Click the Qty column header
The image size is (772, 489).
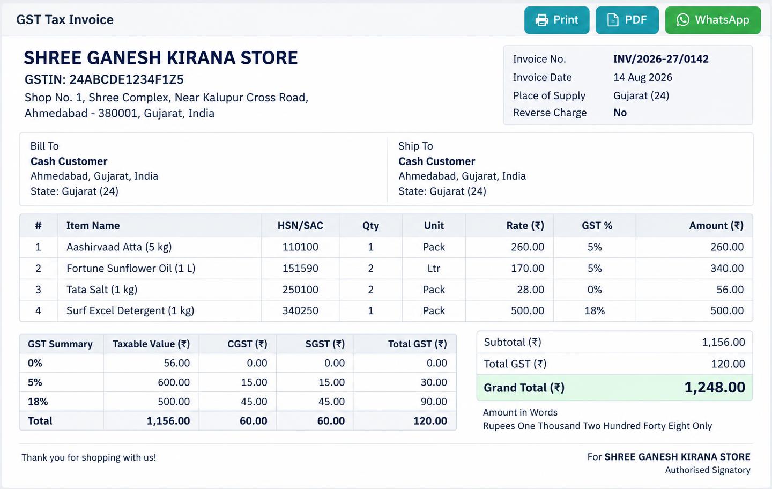tap(370, 226)
